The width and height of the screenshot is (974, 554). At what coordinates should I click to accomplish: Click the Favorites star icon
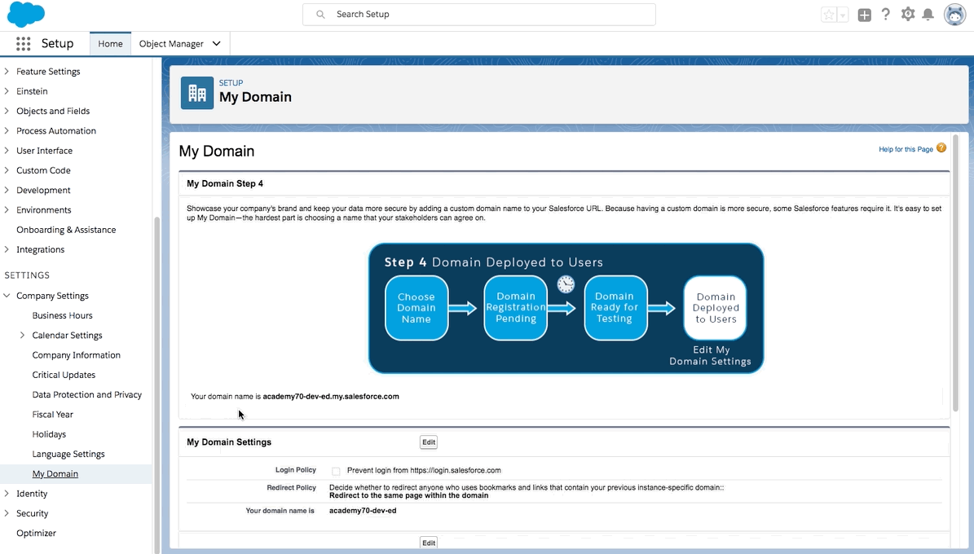pyautogui.click(x=829, y=15)
